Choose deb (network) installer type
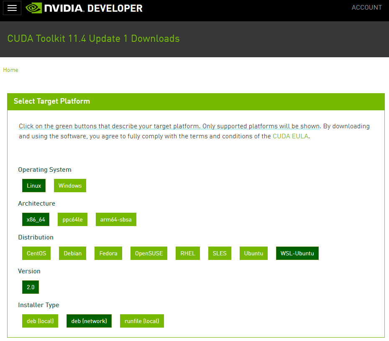Image resolution: width=389 pixels, height=341 pixels. [x=89, y=321]
